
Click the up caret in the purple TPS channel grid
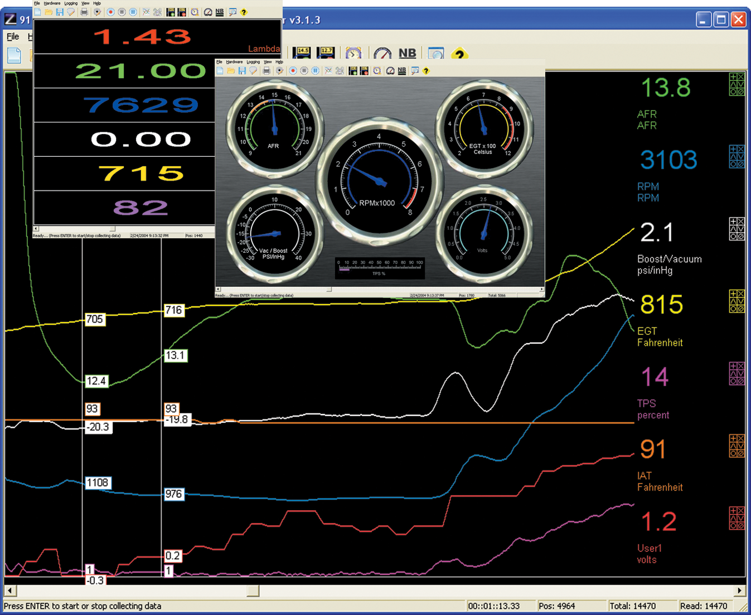pyautogui.click(x=733, y=373)
